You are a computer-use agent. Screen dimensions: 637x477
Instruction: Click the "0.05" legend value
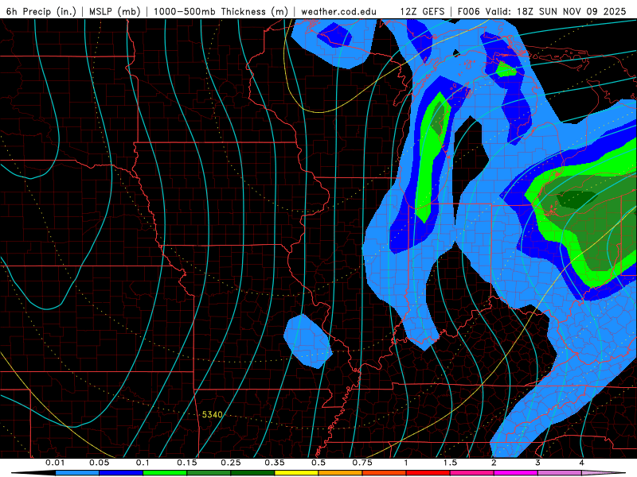point(99,463)
